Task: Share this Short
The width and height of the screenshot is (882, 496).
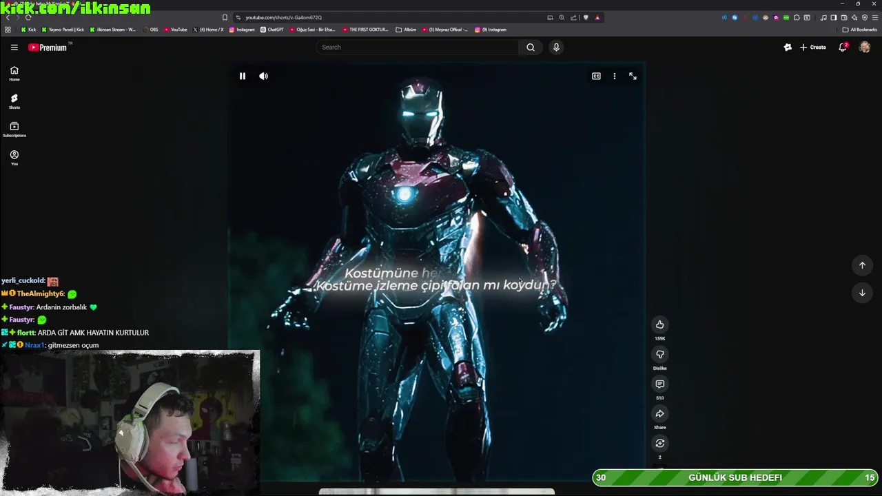Action: click(659, 413)
